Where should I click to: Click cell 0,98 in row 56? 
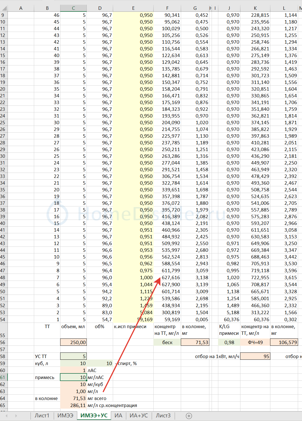click(x=229, y=342)
